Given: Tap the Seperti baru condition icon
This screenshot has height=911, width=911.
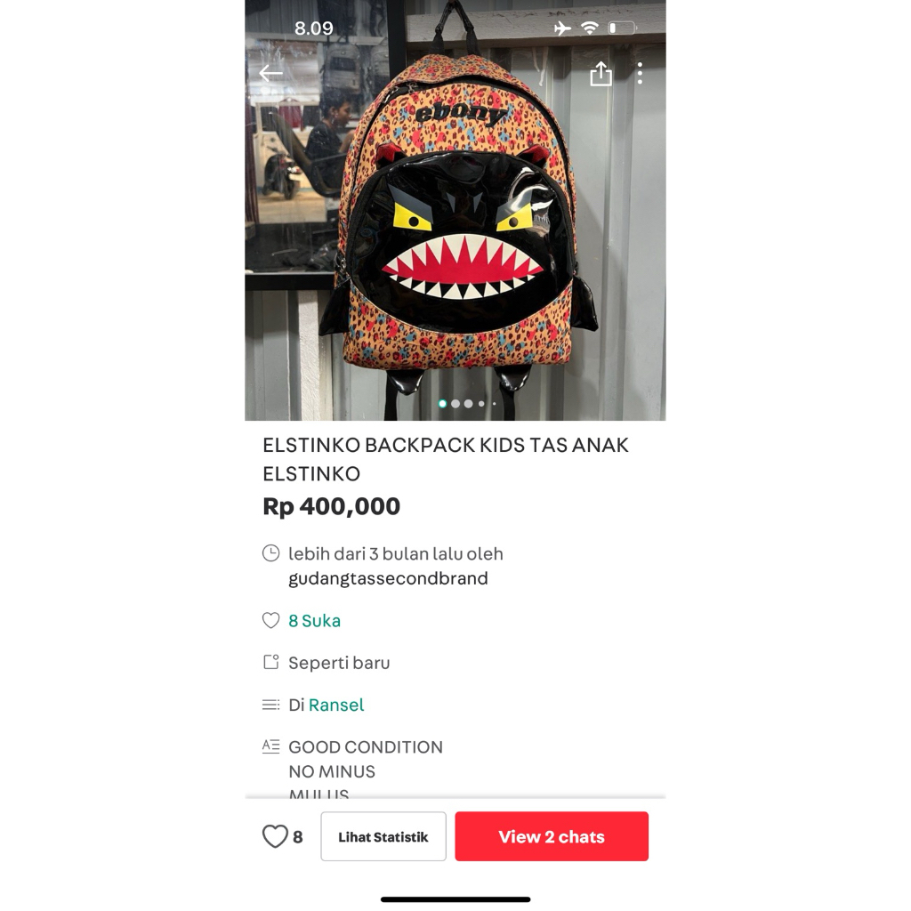Looking at the screenshot, I should click(270, 662).
